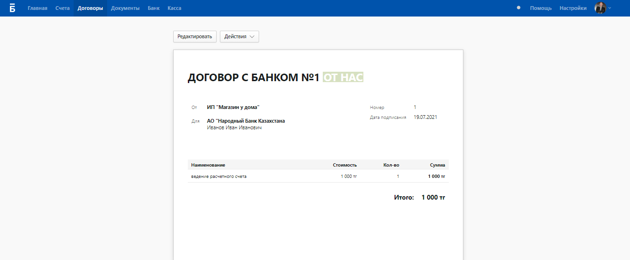Click the Б logo icon in the navbar
630x260 pixels.
click(x=12, y=8)
